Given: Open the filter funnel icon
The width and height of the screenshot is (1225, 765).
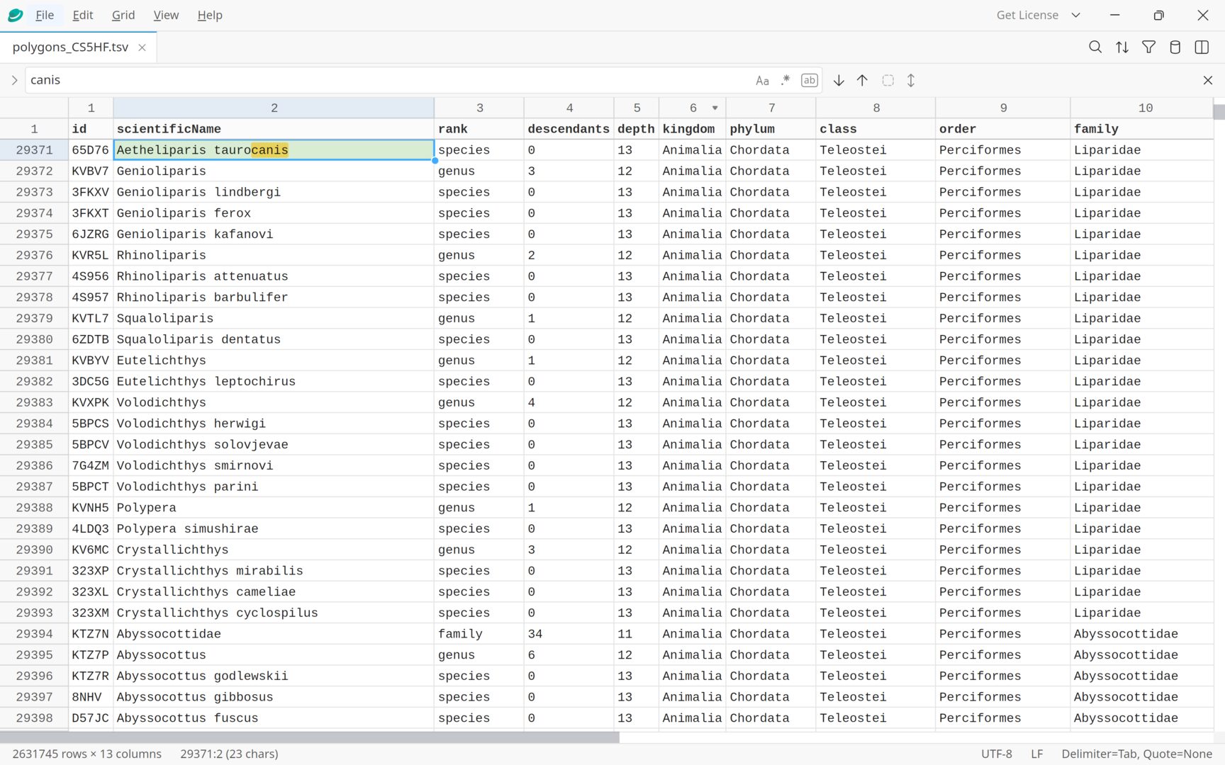Looking at the screenshot, I should click(1148, 47).
